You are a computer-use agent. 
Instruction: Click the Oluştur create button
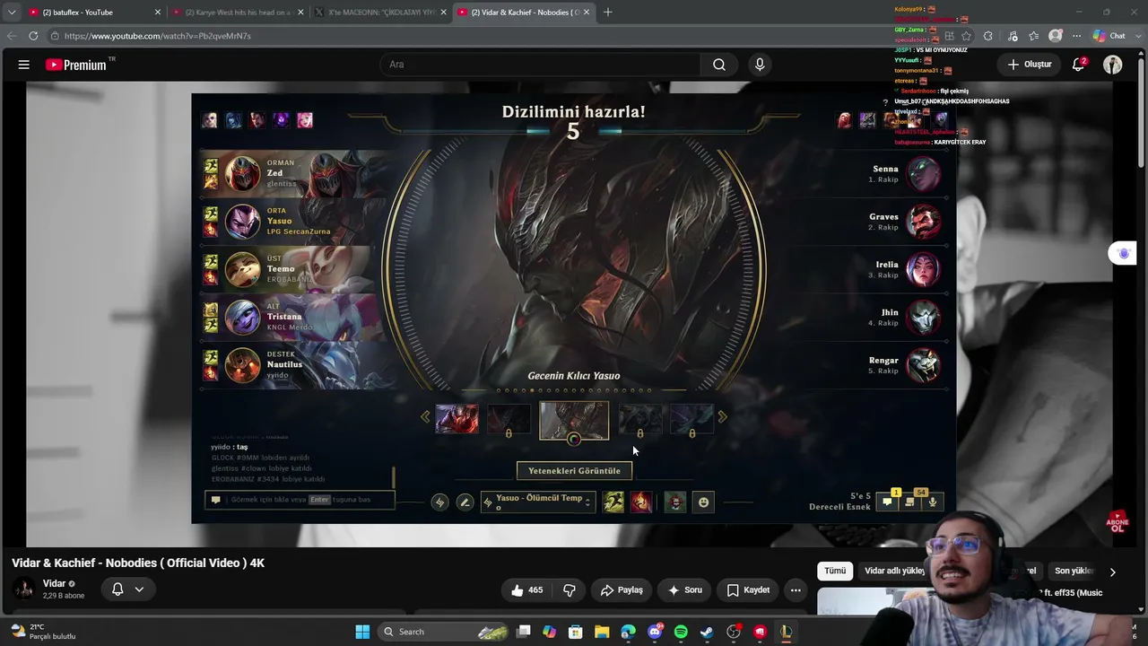coord(1029,65)
